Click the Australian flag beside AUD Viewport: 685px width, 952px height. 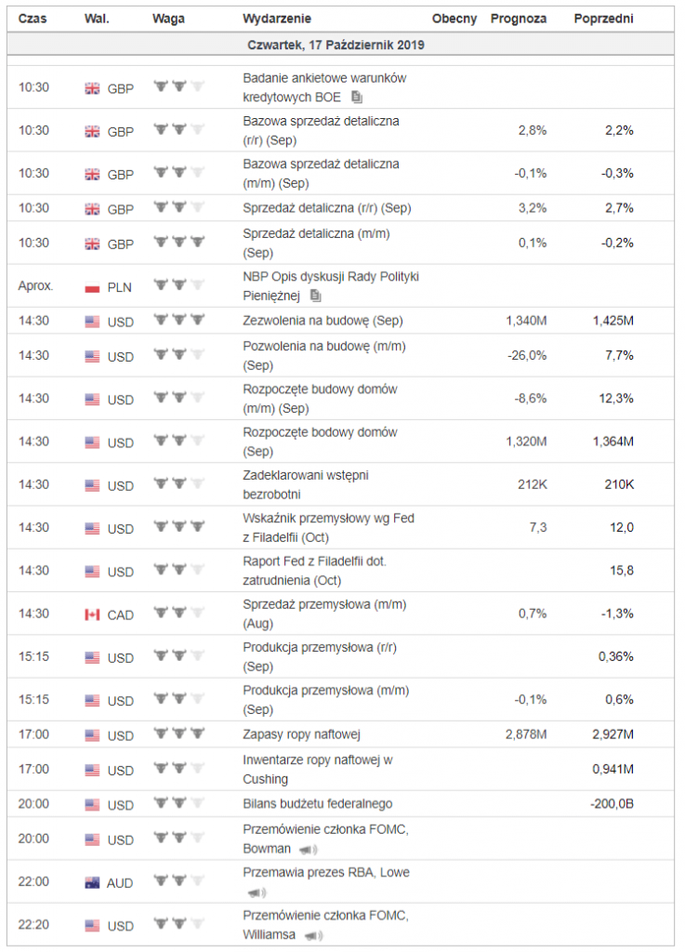(92, 883)
